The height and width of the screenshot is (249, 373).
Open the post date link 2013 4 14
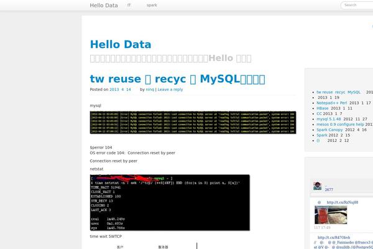120,90
